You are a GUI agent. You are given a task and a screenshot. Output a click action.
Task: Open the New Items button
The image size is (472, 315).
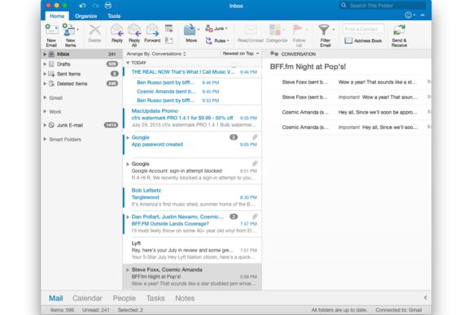pos(70,35)
